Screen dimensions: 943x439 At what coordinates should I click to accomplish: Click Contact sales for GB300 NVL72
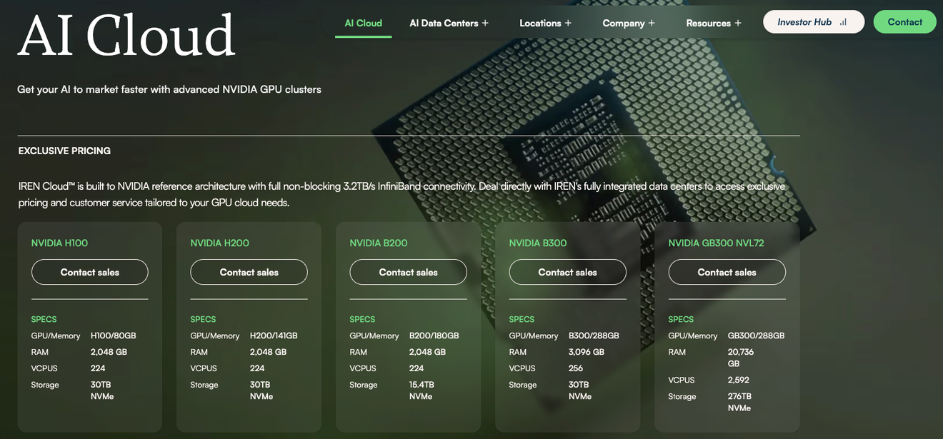[x=727, y=272]
